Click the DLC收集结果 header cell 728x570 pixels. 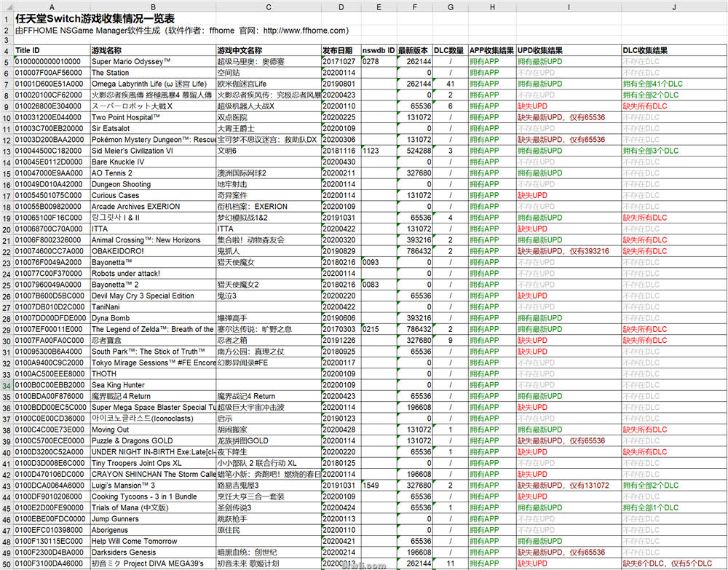pos(674,50)
